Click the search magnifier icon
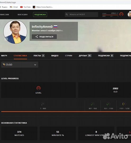Image resolution: width=131 pixels, height=143 pixels. [x=67, y=14]
